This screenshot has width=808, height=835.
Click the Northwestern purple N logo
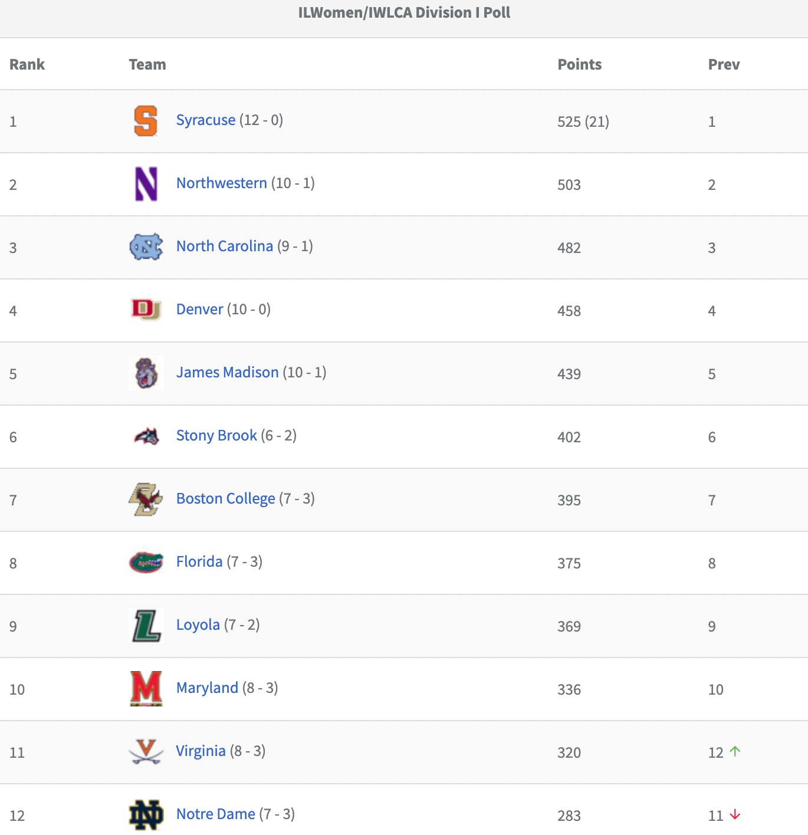click(x=146, y=184)
